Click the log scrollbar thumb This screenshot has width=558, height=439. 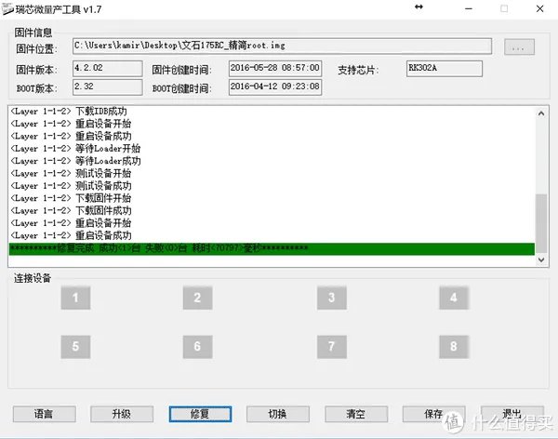(541, 223)
